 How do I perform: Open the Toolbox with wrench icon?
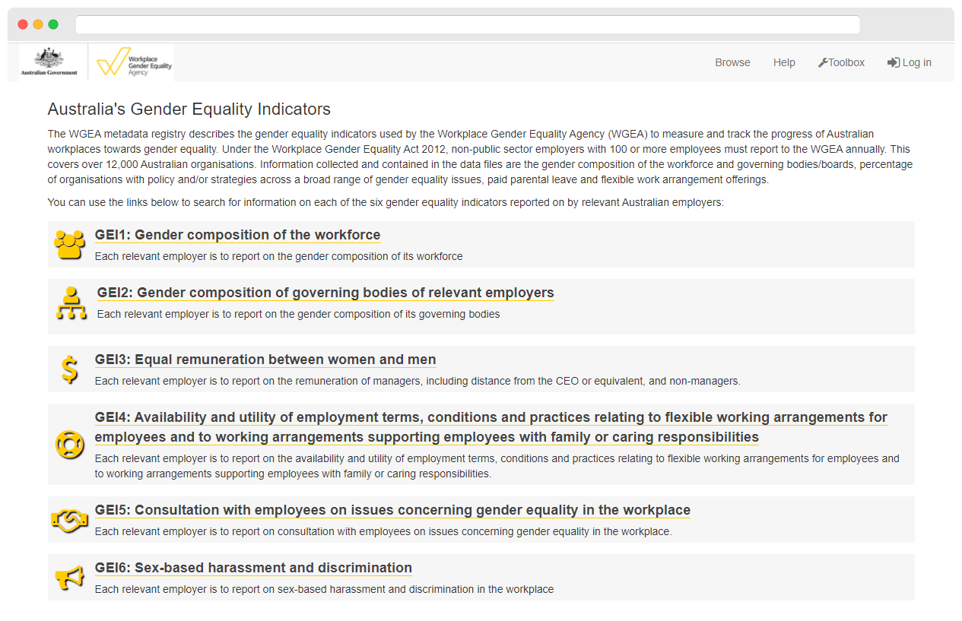[x=841, y=62]
